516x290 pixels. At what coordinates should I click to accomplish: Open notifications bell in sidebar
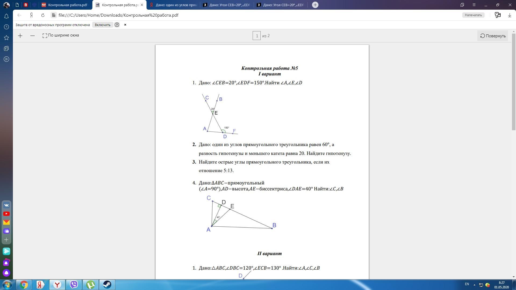point(6,16)
